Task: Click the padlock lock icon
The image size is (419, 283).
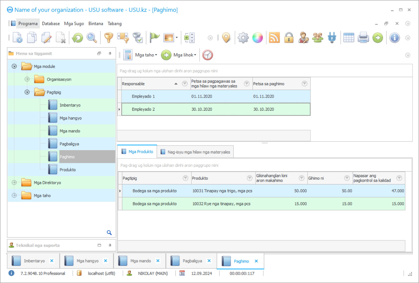Action: click(x=289, y=37)
